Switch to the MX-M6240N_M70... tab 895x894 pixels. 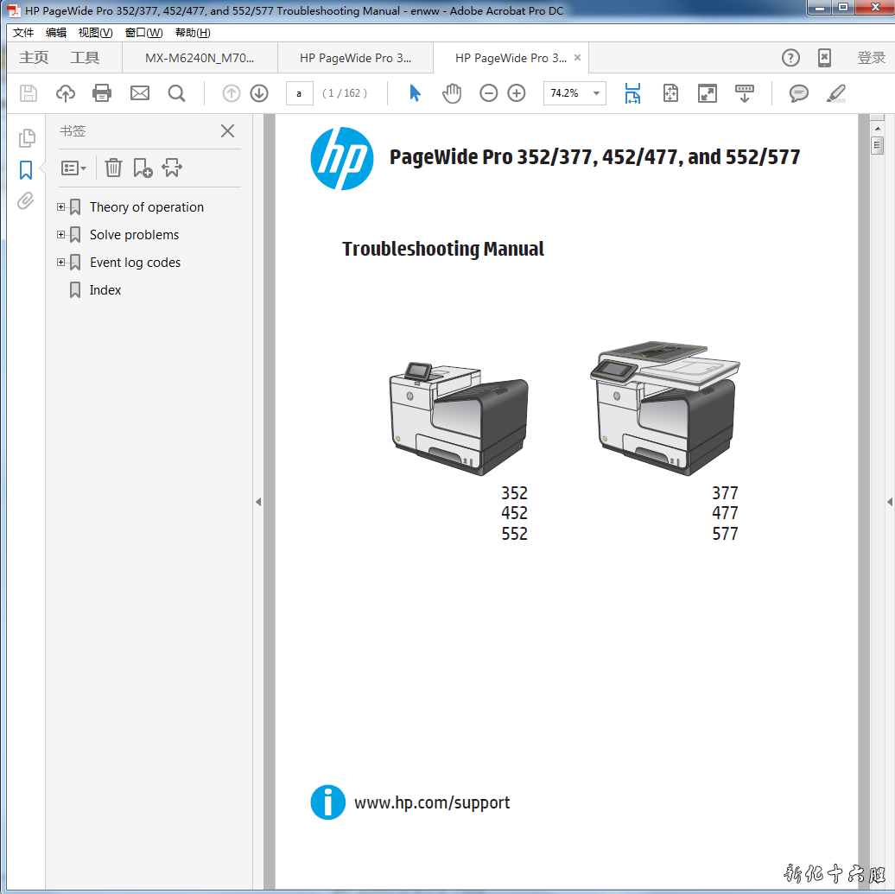pos(200,58)
